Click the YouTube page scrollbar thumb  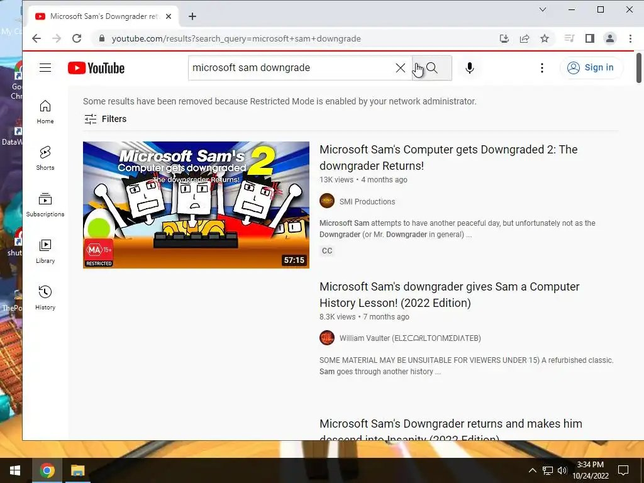coord(639,68)
